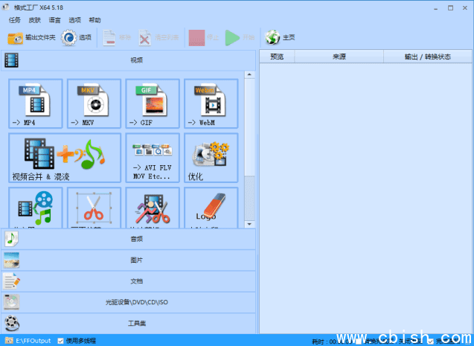474x346 pixels.
Task: Open the film reel and music note tile
Action: click(36, 208)
